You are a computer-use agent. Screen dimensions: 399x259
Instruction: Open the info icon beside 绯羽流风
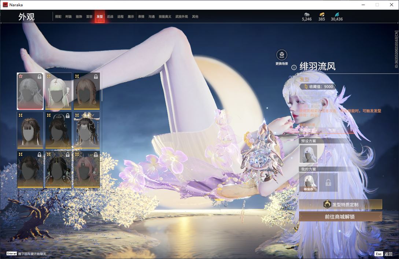(x=294, y=67)
